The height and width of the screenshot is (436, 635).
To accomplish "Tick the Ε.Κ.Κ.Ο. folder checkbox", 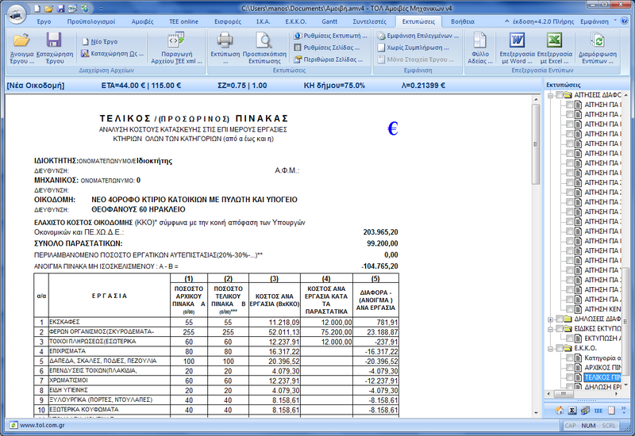I will [x=560, y=348].
